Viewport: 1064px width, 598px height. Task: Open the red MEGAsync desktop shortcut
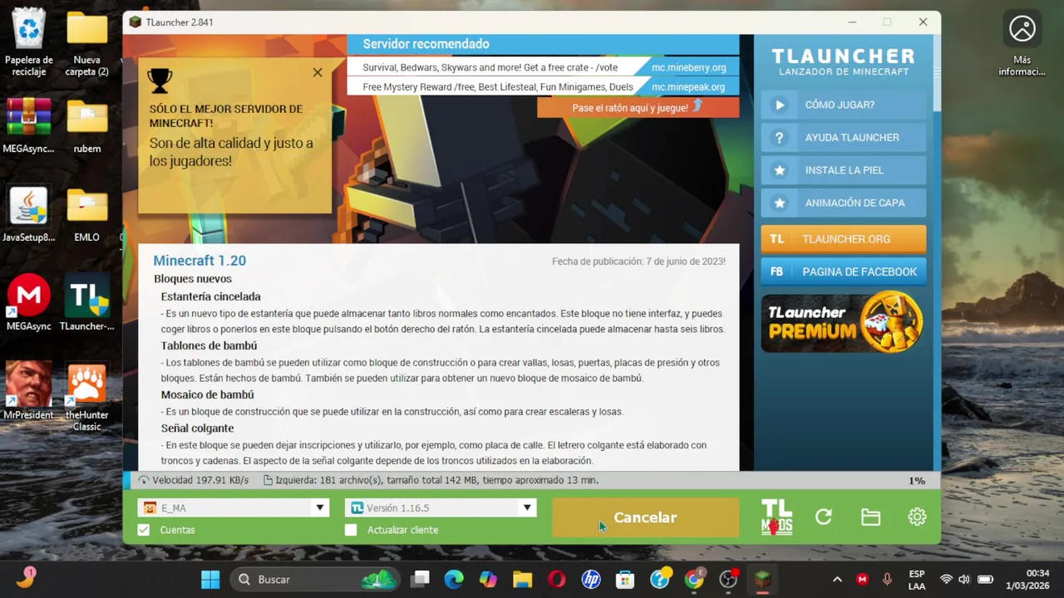pyautogui.click(x=29, y=303)
